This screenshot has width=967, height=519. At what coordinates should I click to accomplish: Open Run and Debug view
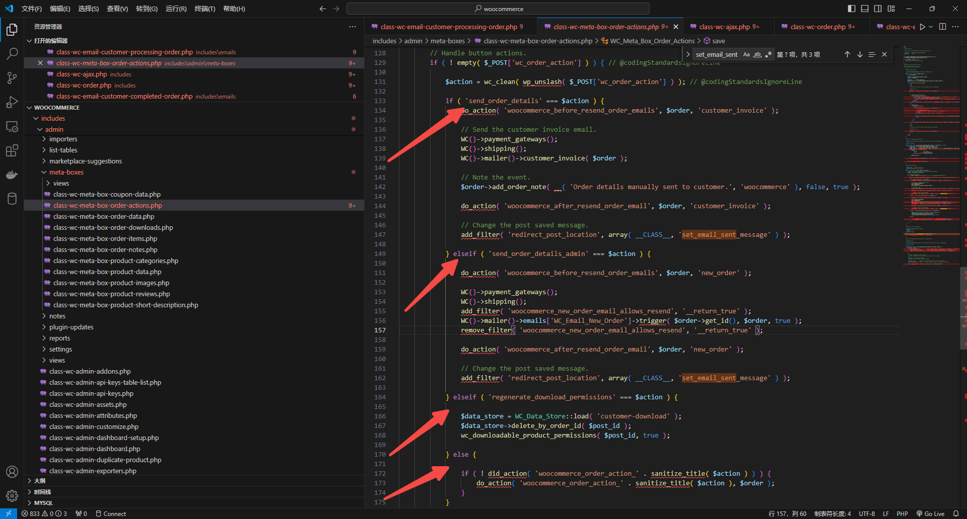[12, 102]
